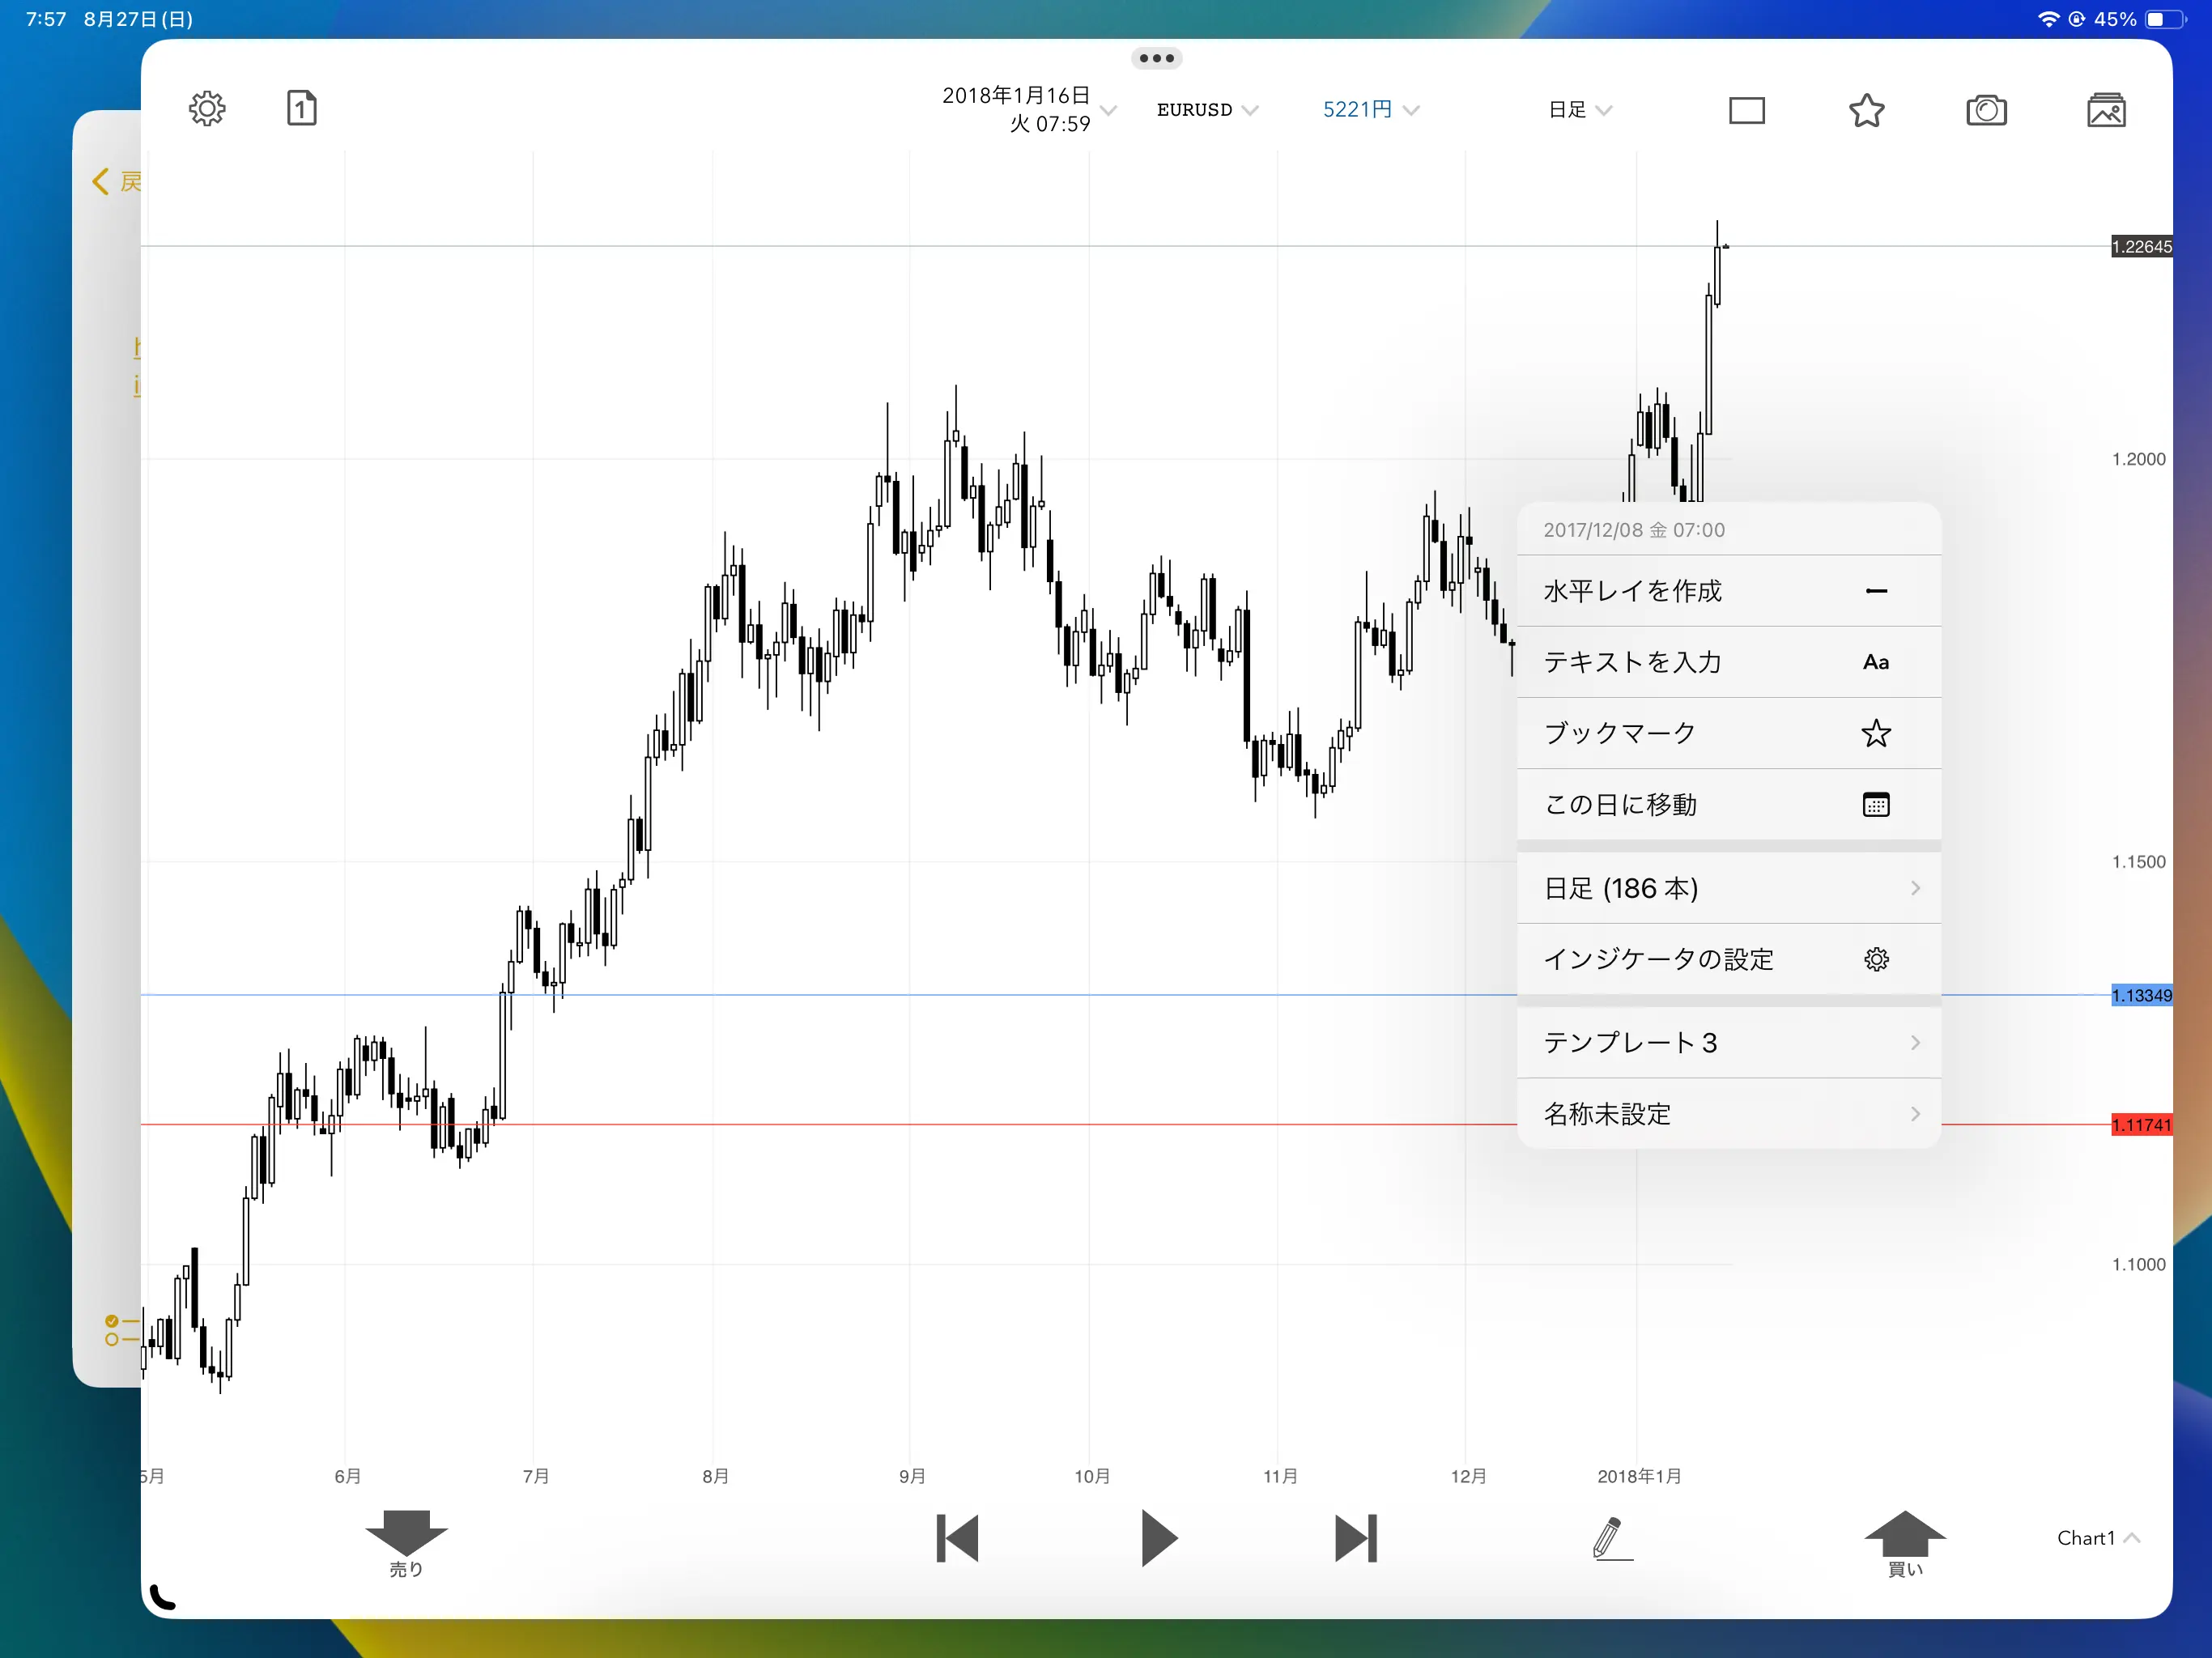Expand the EURUSD currency pair dropdown
This screenshot has height=1658, width=2212.
(1207, 110)
